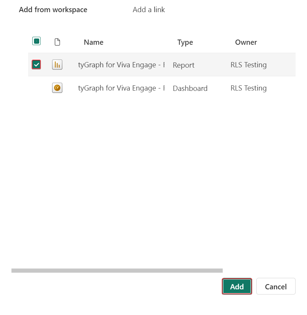Viewport: 307px width, 315px height.
Task: Select the Add from workspace tab
Action: point(53,10)
